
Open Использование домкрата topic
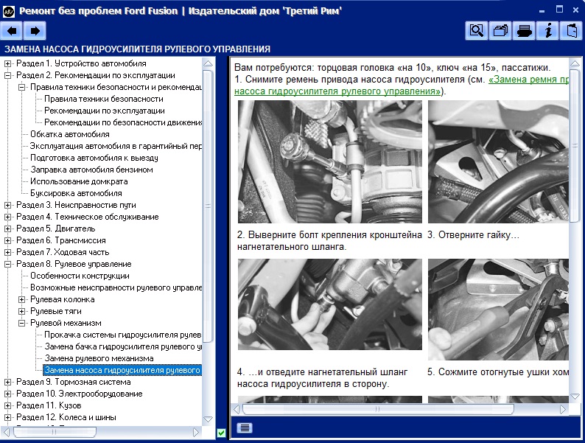coord(79,181)
